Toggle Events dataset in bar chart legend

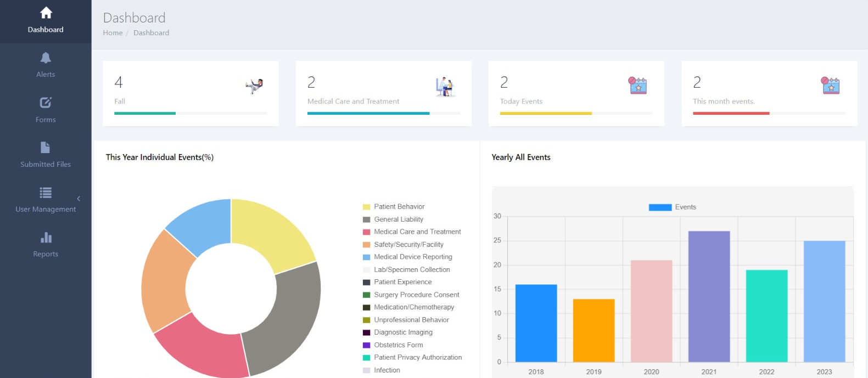[x=672, y=207]
